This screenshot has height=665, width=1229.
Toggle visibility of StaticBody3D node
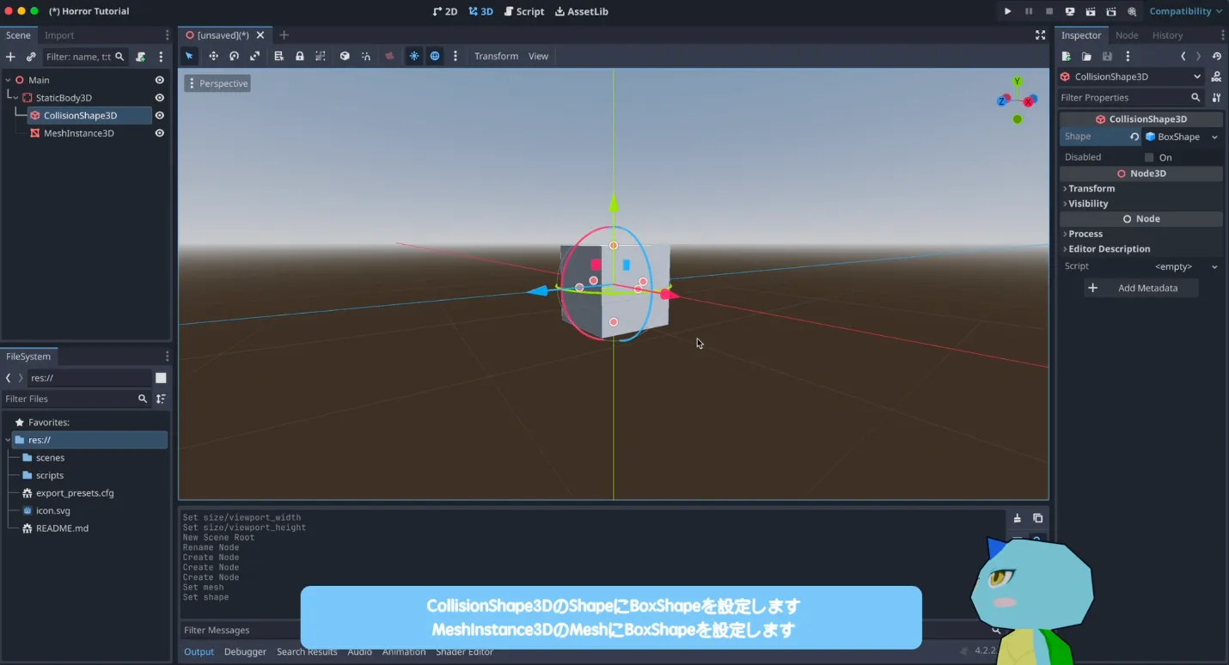(159, 98)
